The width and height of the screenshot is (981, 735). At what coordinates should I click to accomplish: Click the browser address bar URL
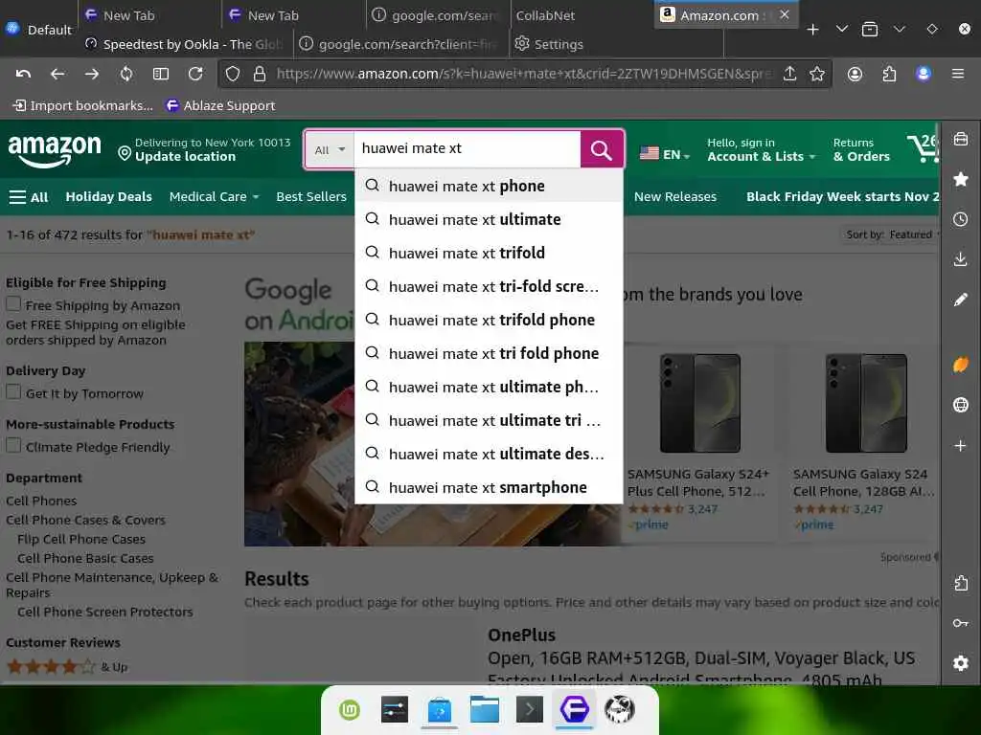click(522, 74)
